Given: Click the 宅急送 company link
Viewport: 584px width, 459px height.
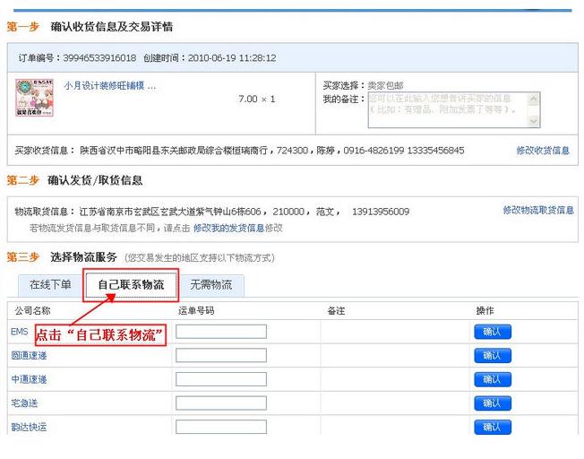Looking at the screenshot, I should tap(24, 403).
